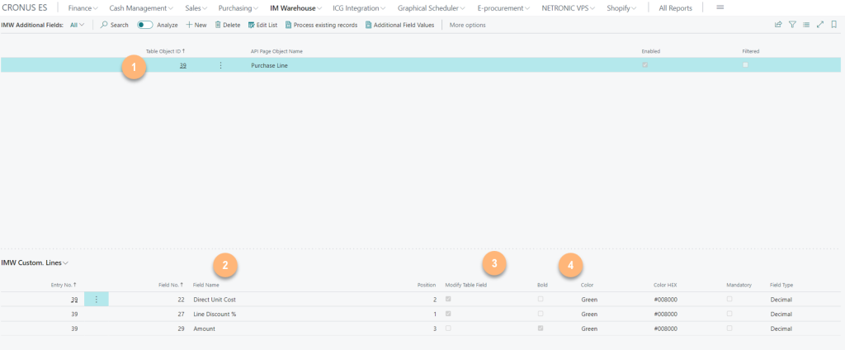Toggle the Analyze switch
845x350 pixels.
pyautogui.click(x=145, y=25)
